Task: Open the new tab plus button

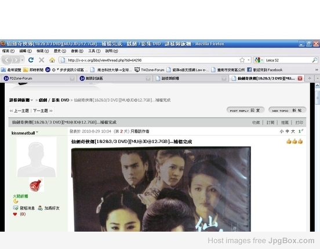Action: (310, 78)
